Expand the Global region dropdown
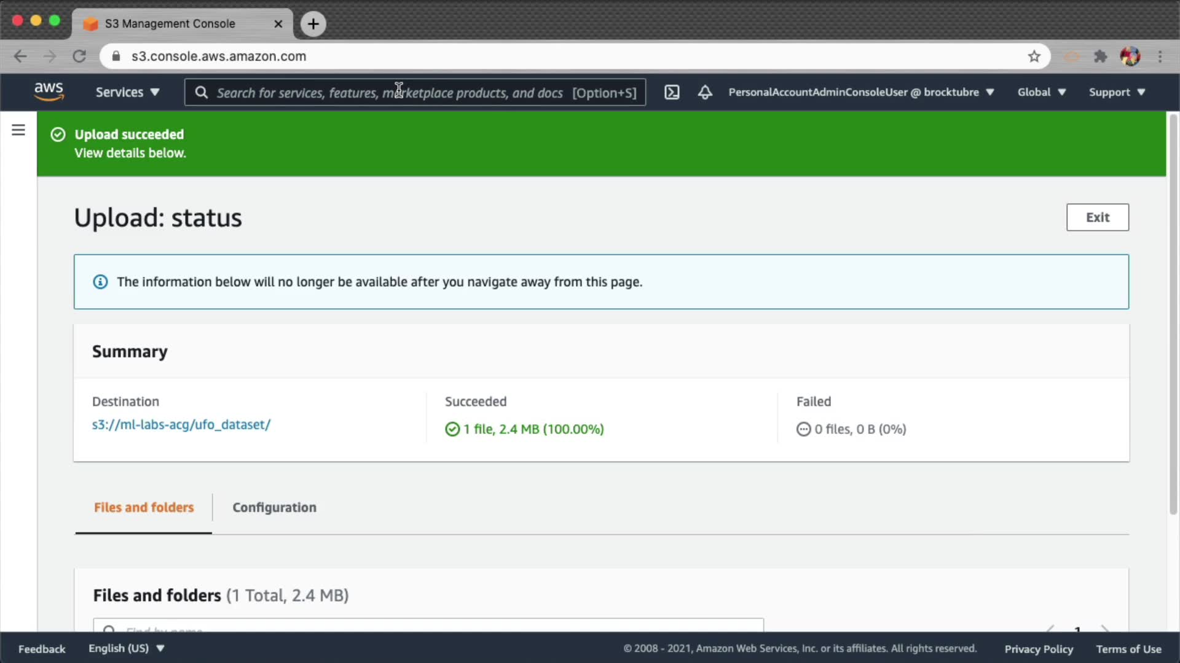Viewport: 1180px width, 663px height. click(x=1041, y=92)
